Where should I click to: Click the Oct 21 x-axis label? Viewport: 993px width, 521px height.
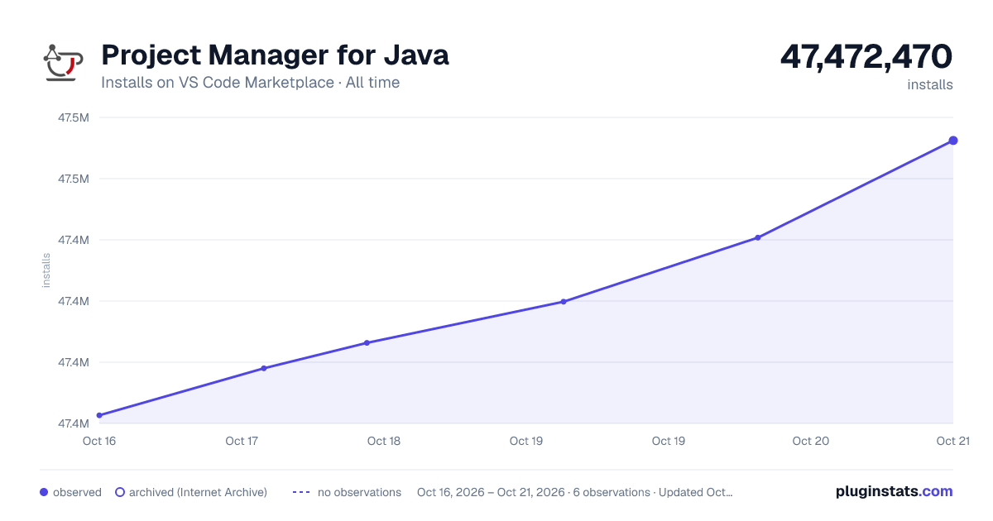tap(953, 441)
